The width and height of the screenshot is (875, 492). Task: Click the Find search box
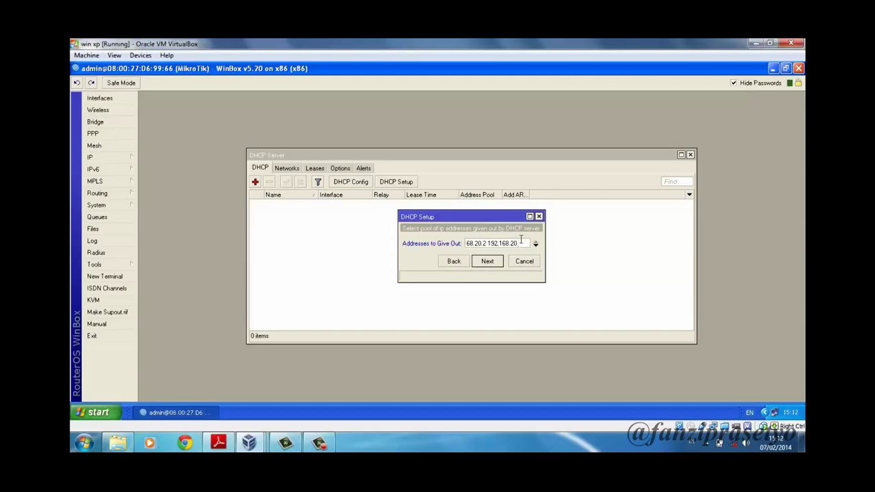pyautogui.click(x=677, y=182)
